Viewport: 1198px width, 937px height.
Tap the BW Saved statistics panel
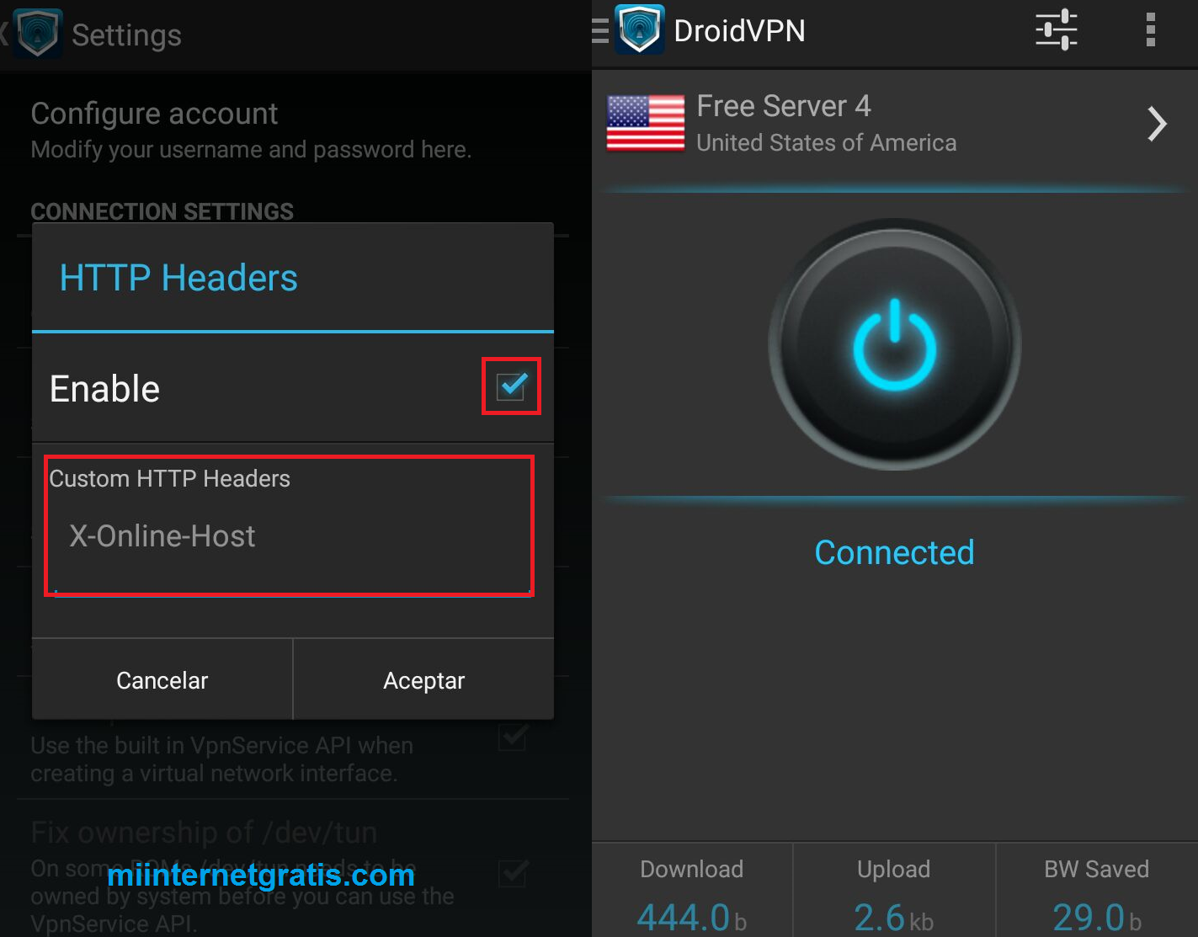[x=1097, y=891]
